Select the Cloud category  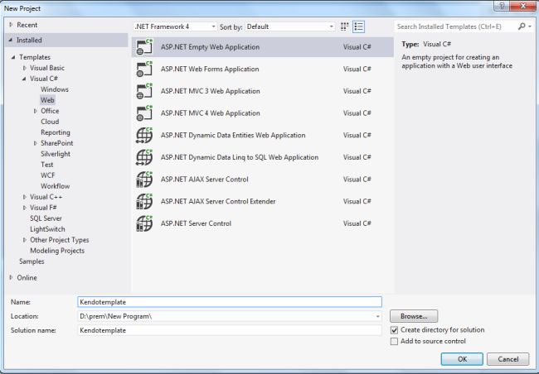[50, 122]
